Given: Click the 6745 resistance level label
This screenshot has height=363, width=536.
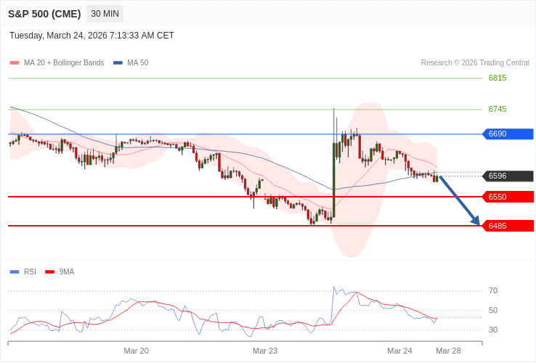Looking at the screenshot, I should click(498, 109).
